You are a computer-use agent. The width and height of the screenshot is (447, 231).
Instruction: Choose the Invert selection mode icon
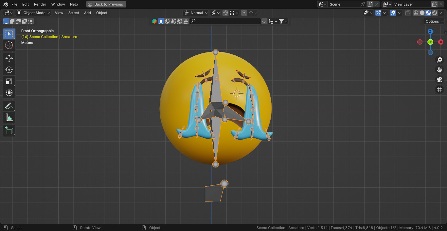tap(25, 21)
